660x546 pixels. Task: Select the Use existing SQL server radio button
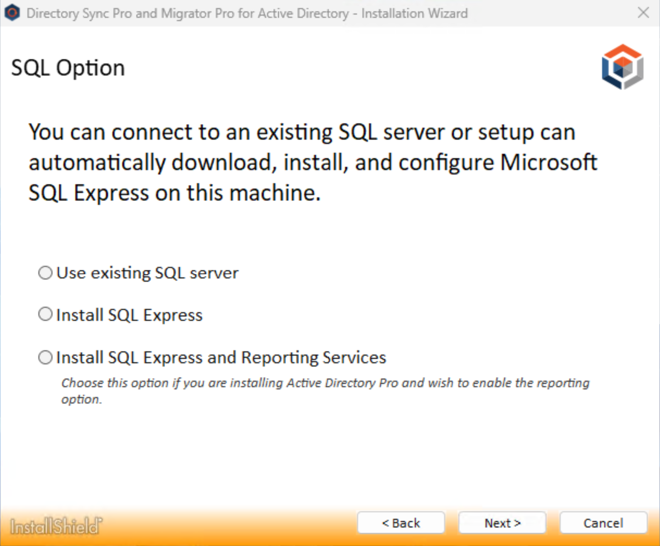[45, 273]
